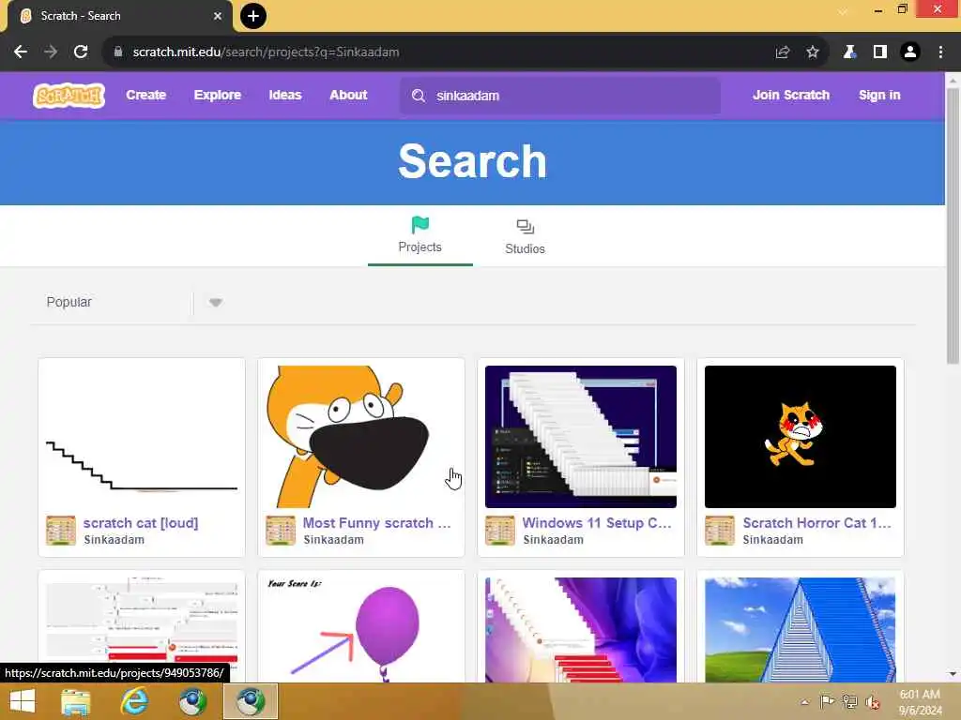Click the scrollbar down arrow
The width and height of the screenshot is (961, 720).
pyautogui.click(x=953, y=674)
